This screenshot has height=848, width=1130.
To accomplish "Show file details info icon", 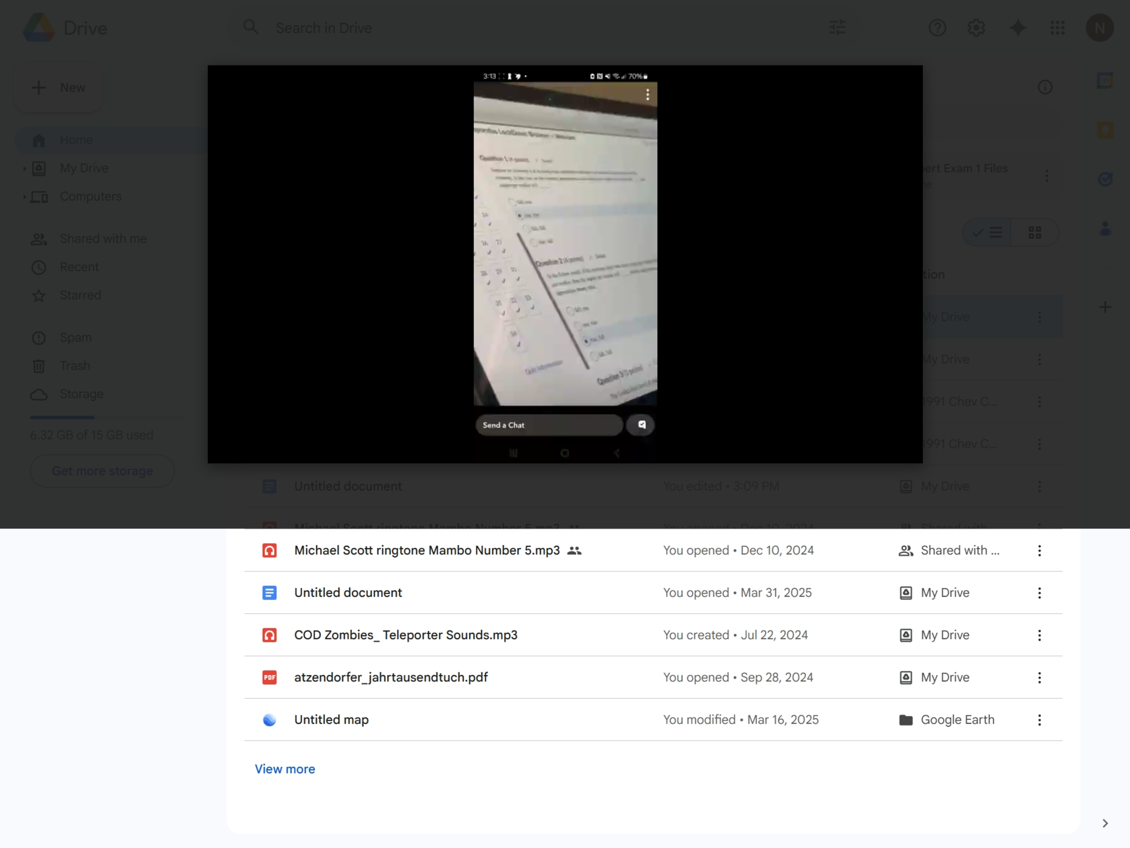I will coord(1045,87).
